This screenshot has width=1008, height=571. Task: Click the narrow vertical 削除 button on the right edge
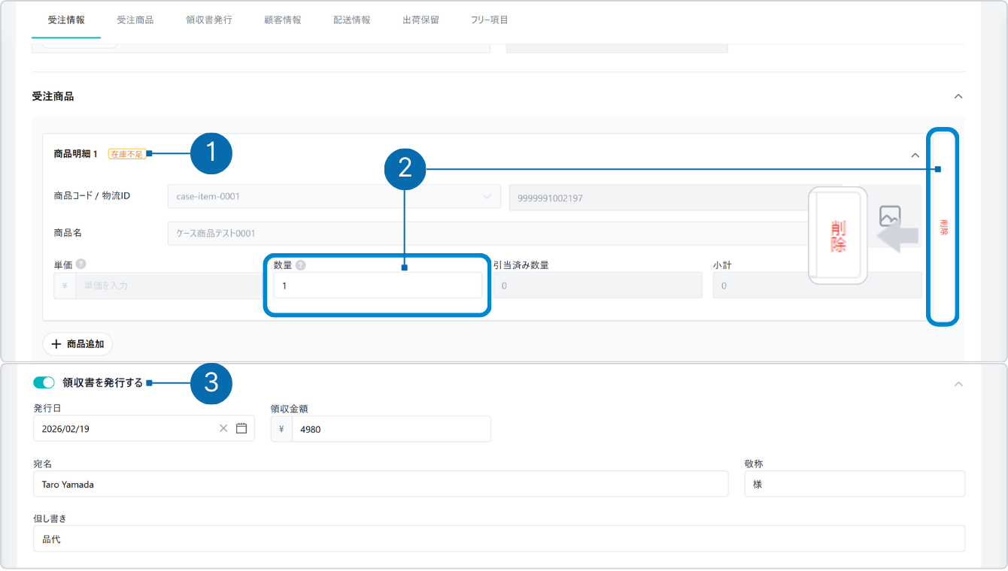coord(943,227)
